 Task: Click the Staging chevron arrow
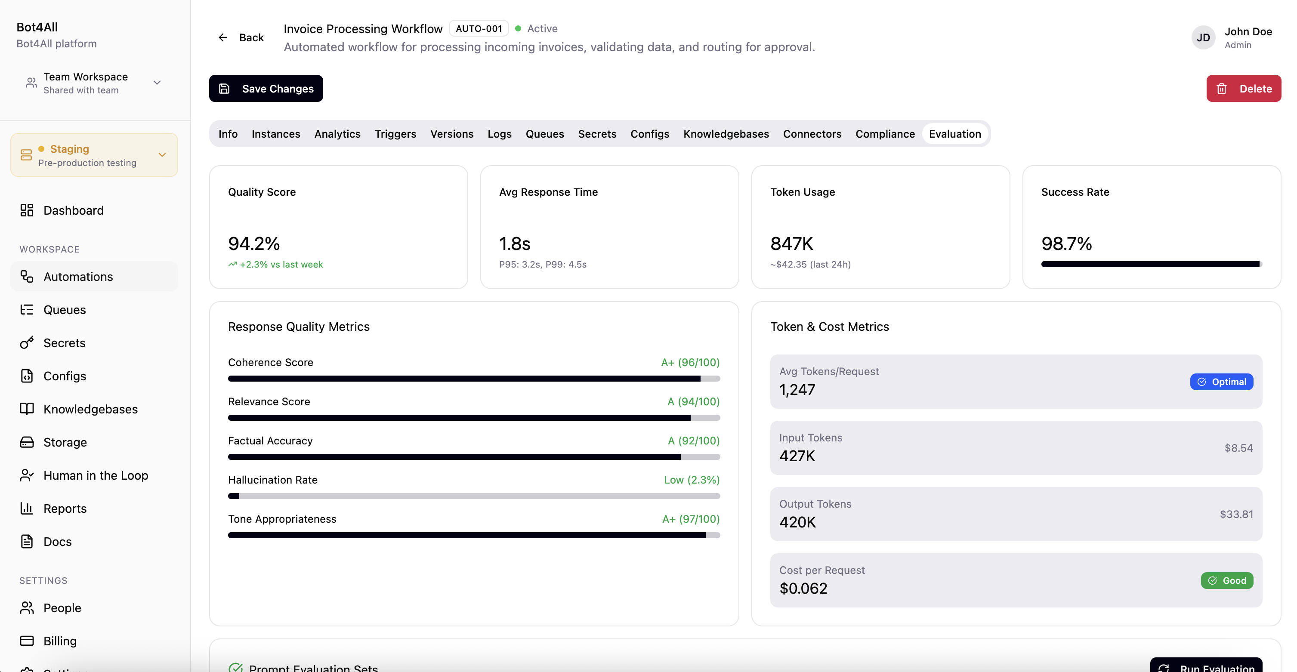pyautogui.click(x=162, y=155)
